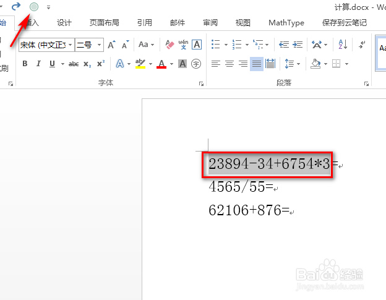Open the 设计 ribbon tab
Viewport: 386px width, 300px height.
(x=64, y=23)
